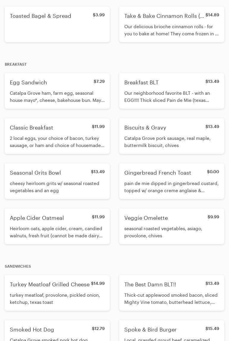Viewport: 229px width, 341px height.
Task: Click the $14.89 Cinnamon Rolls price
Action: pyautogui.click(x=212, y=15)
